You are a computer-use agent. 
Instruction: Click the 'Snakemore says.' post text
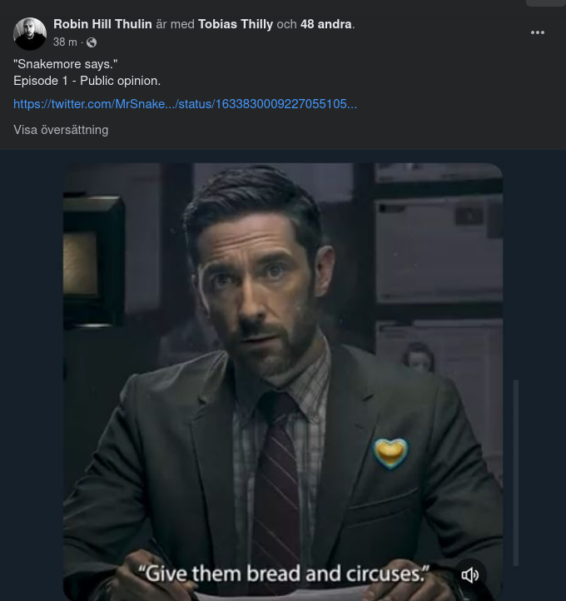click(x=66, y=64)
